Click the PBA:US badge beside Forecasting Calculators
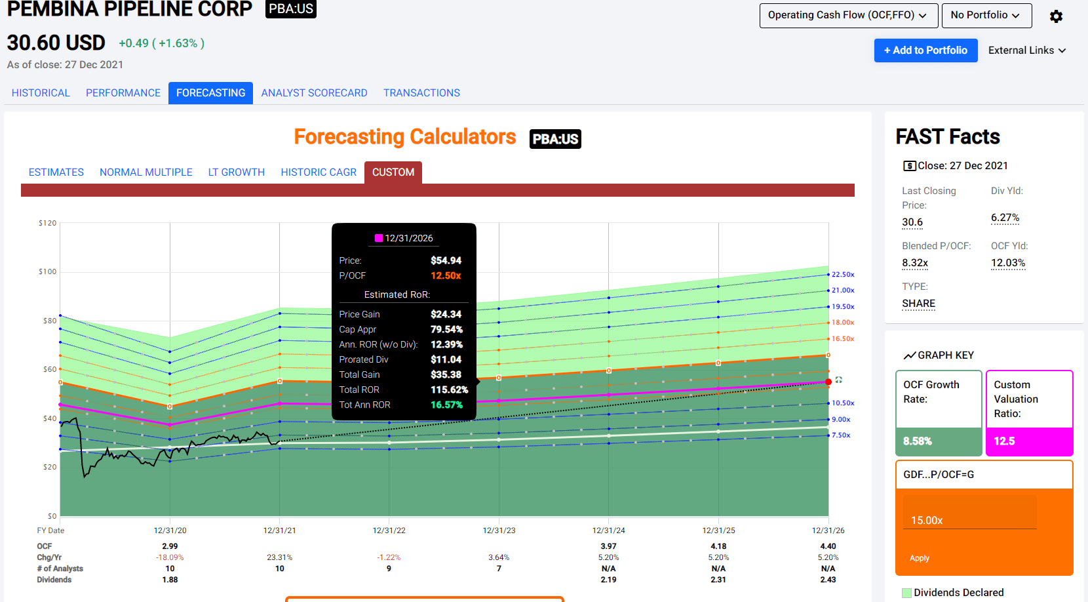 pos(555,139)
